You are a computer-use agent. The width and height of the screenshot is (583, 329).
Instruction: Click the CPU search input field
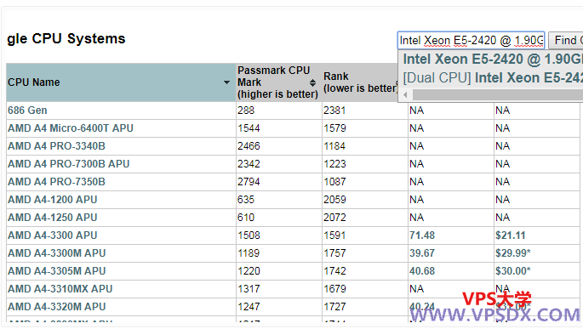(x=472, y=40)
